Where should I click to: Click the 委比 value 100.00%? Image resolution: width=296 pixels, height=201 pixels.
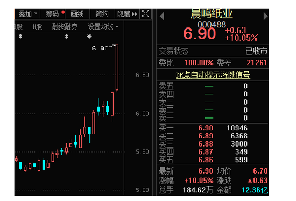(x=199, y=63)
